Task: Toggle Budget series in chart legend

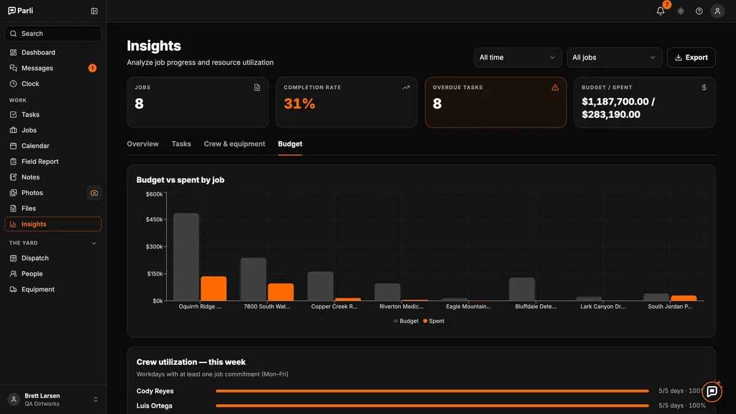Action: (x=406, y=321)
